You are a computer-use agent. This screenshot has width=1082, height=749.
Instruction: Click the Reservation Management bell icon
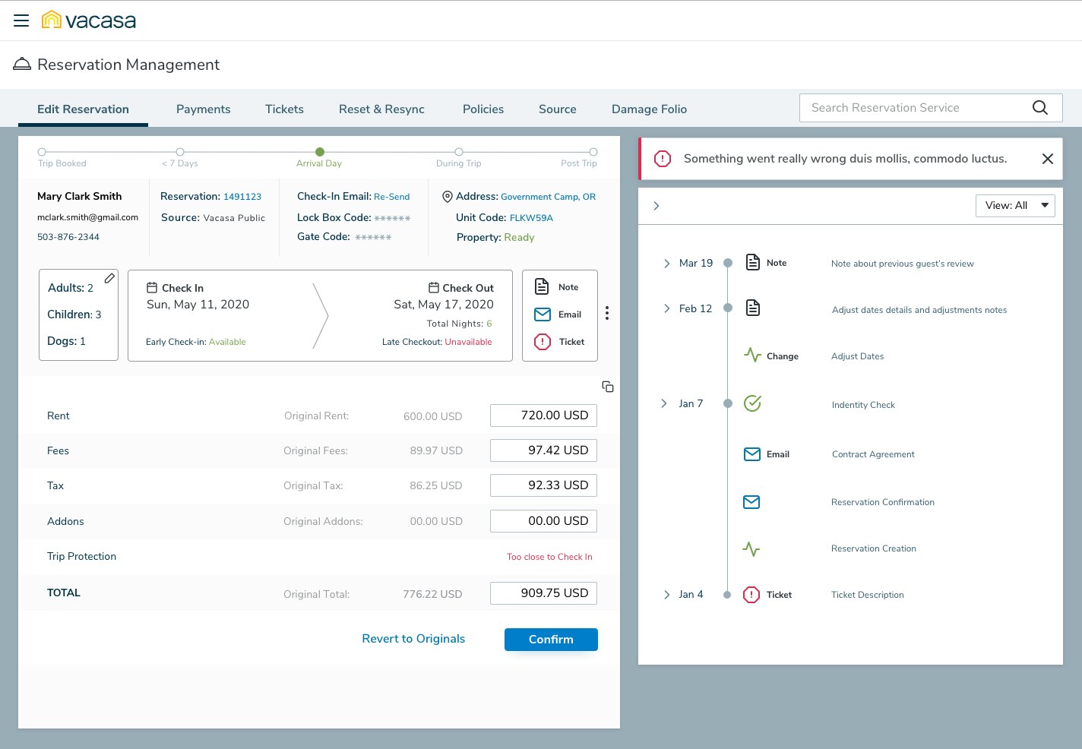[22, 64]
